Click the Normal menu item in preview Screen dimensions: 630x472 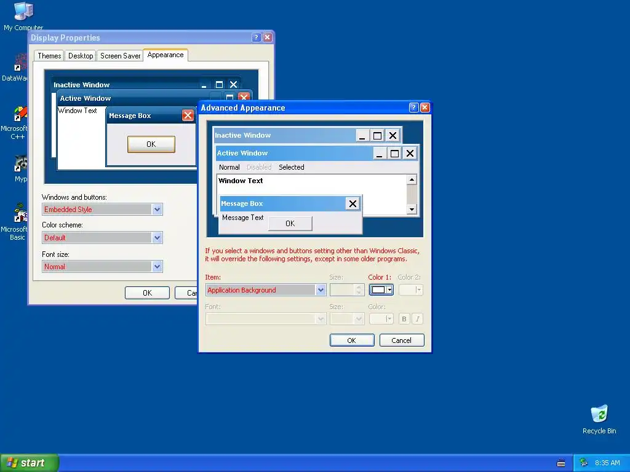(229, 167)
